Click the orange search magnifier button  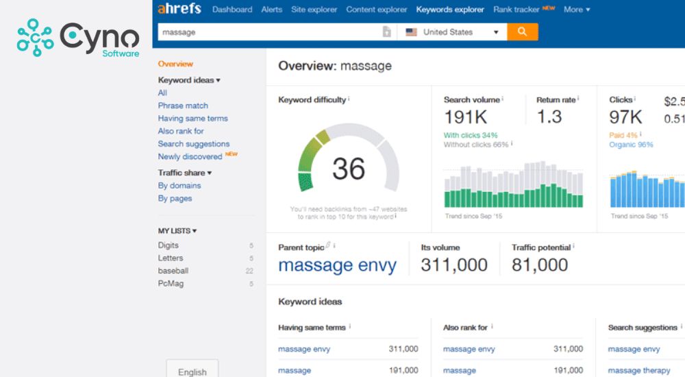(x=522, y=32)
